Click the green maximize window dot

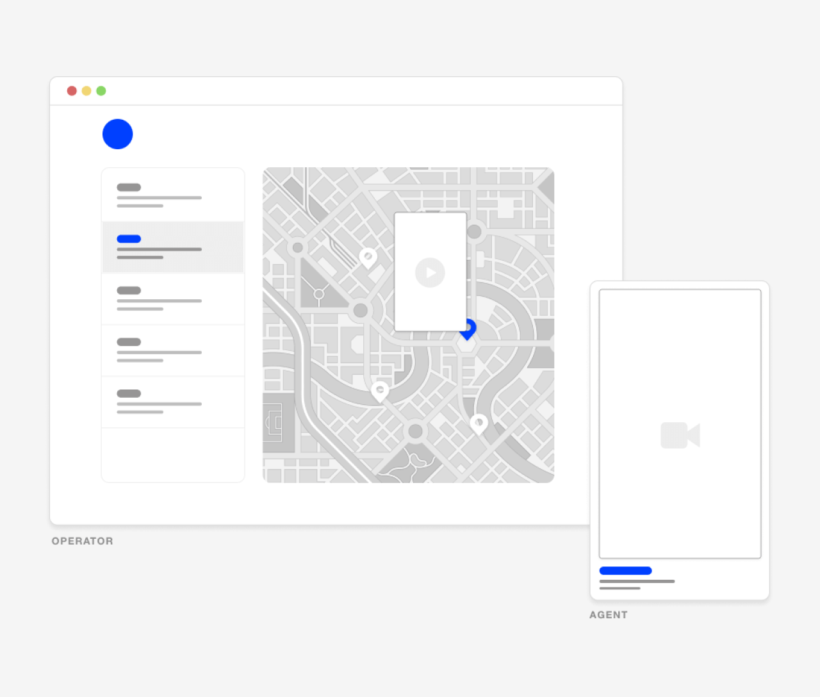point(101,91)
